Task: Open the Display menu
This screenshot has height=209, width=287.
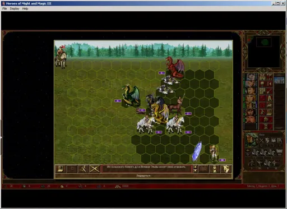Action: coord(15,8)
